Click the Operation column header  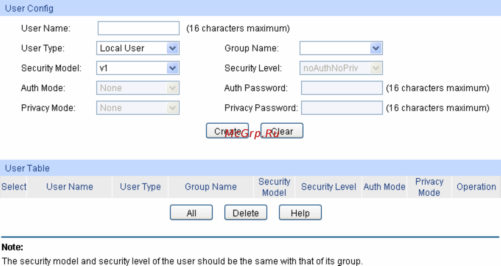(x=476, y=187)
